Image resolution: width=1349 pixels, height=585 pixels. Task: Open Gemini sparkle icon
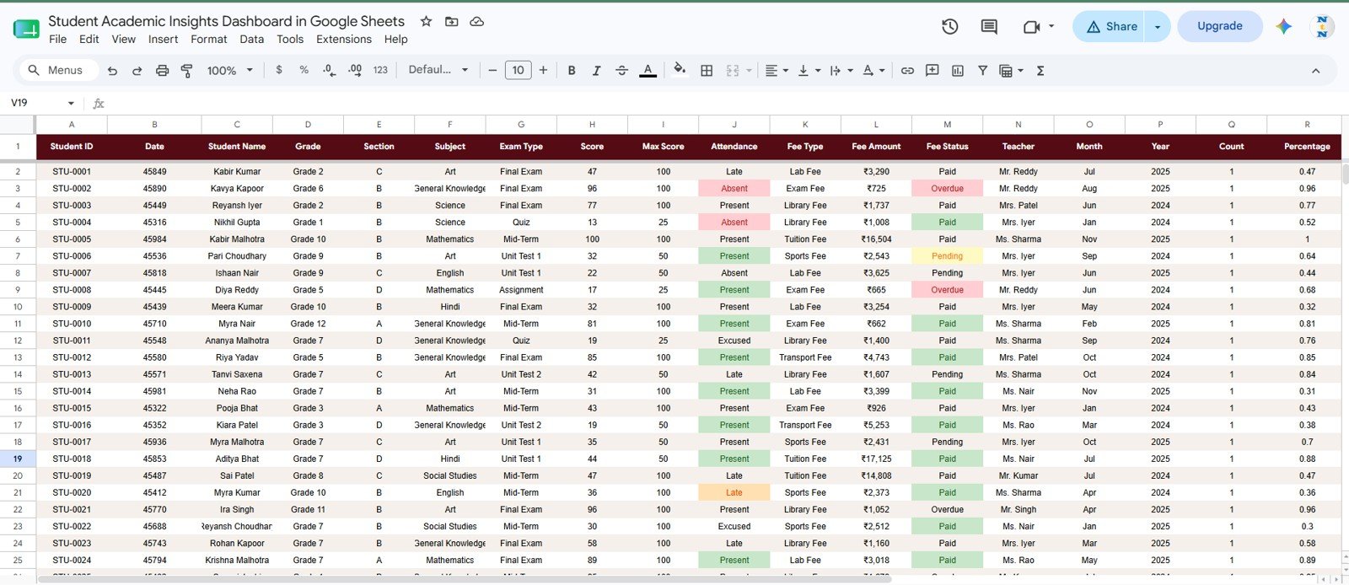1283,26
